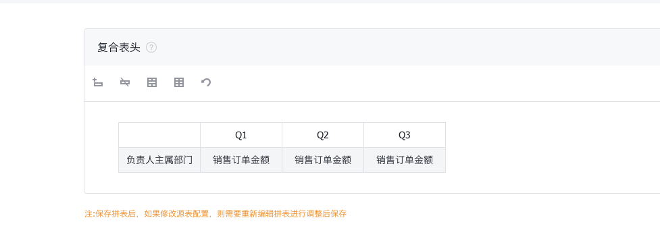The image size is (660, 245).
Task: Select 销售订单金额 cell under Q2
Action: click(323, 160)
